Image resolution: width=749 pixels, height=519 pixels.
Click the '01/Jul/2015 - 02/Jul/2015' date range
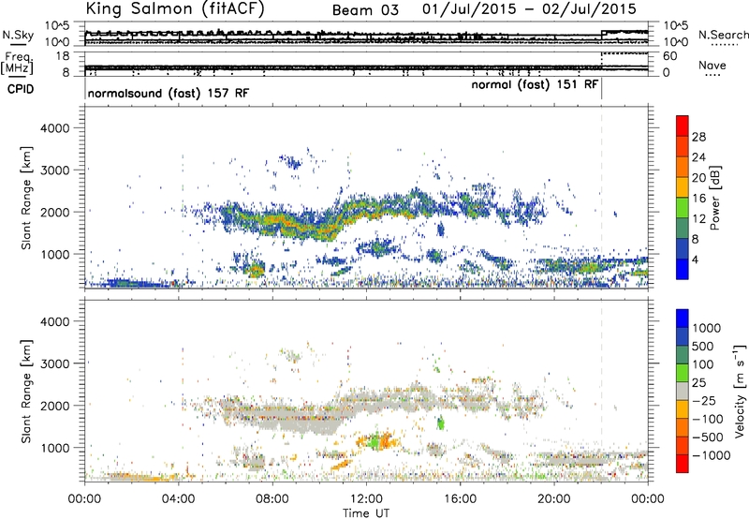[529, 9]
